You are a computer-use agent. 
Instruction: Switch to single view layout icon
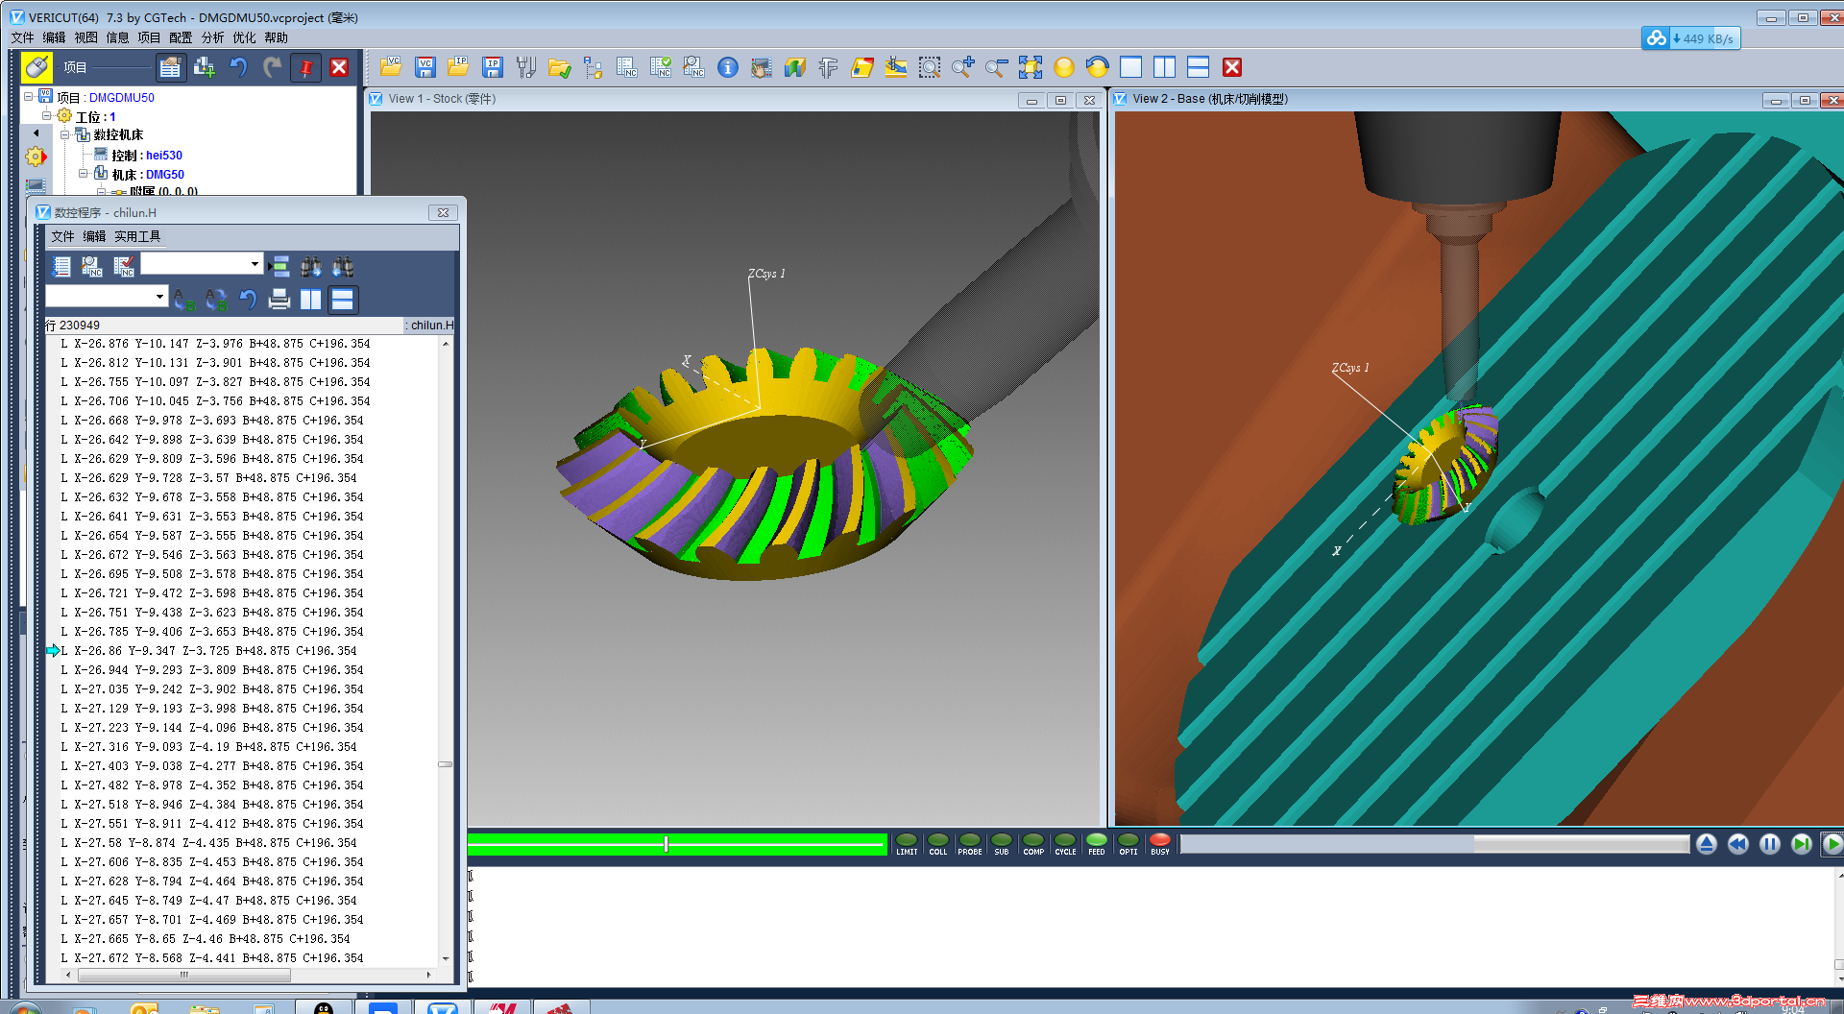[x=1131, y=67]
